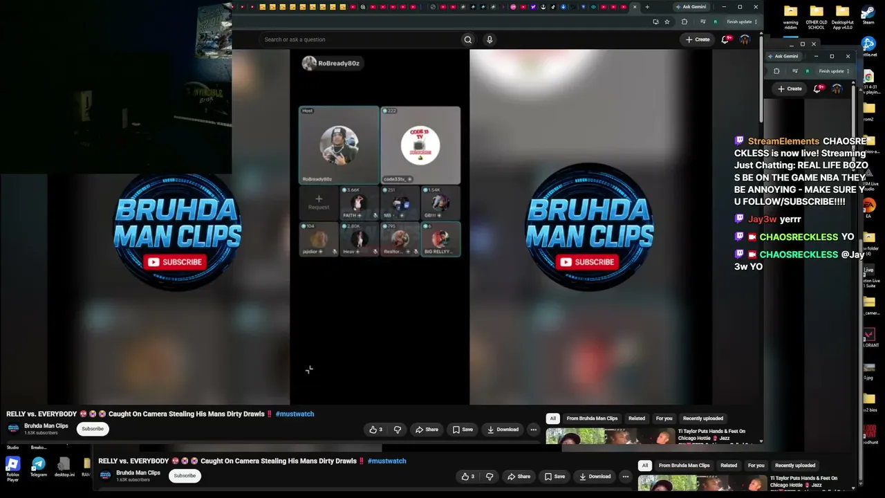This screenshot has width=885, height=498.
Task: Open Extensions puzzle icon in main browser window
Action: tap(684, 21)
